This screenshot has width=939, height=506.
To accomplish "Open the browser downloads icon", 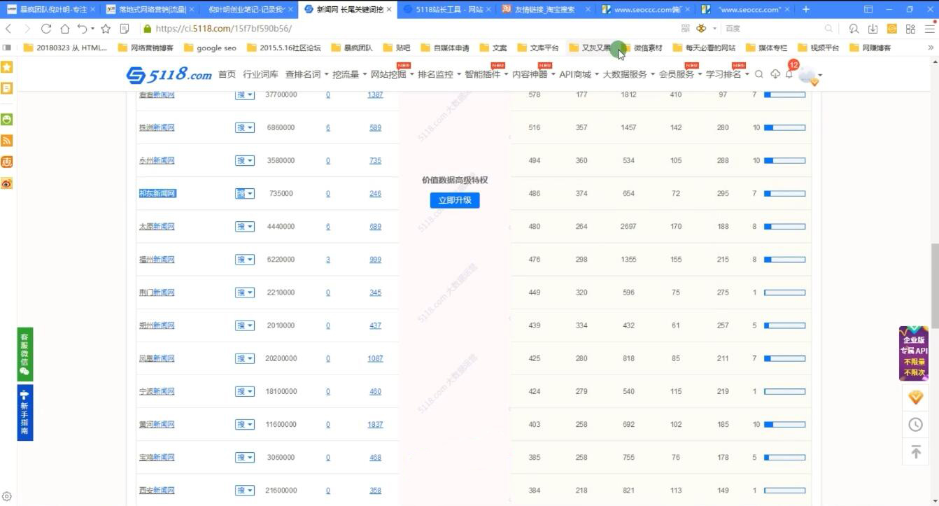I will point(873,29).
